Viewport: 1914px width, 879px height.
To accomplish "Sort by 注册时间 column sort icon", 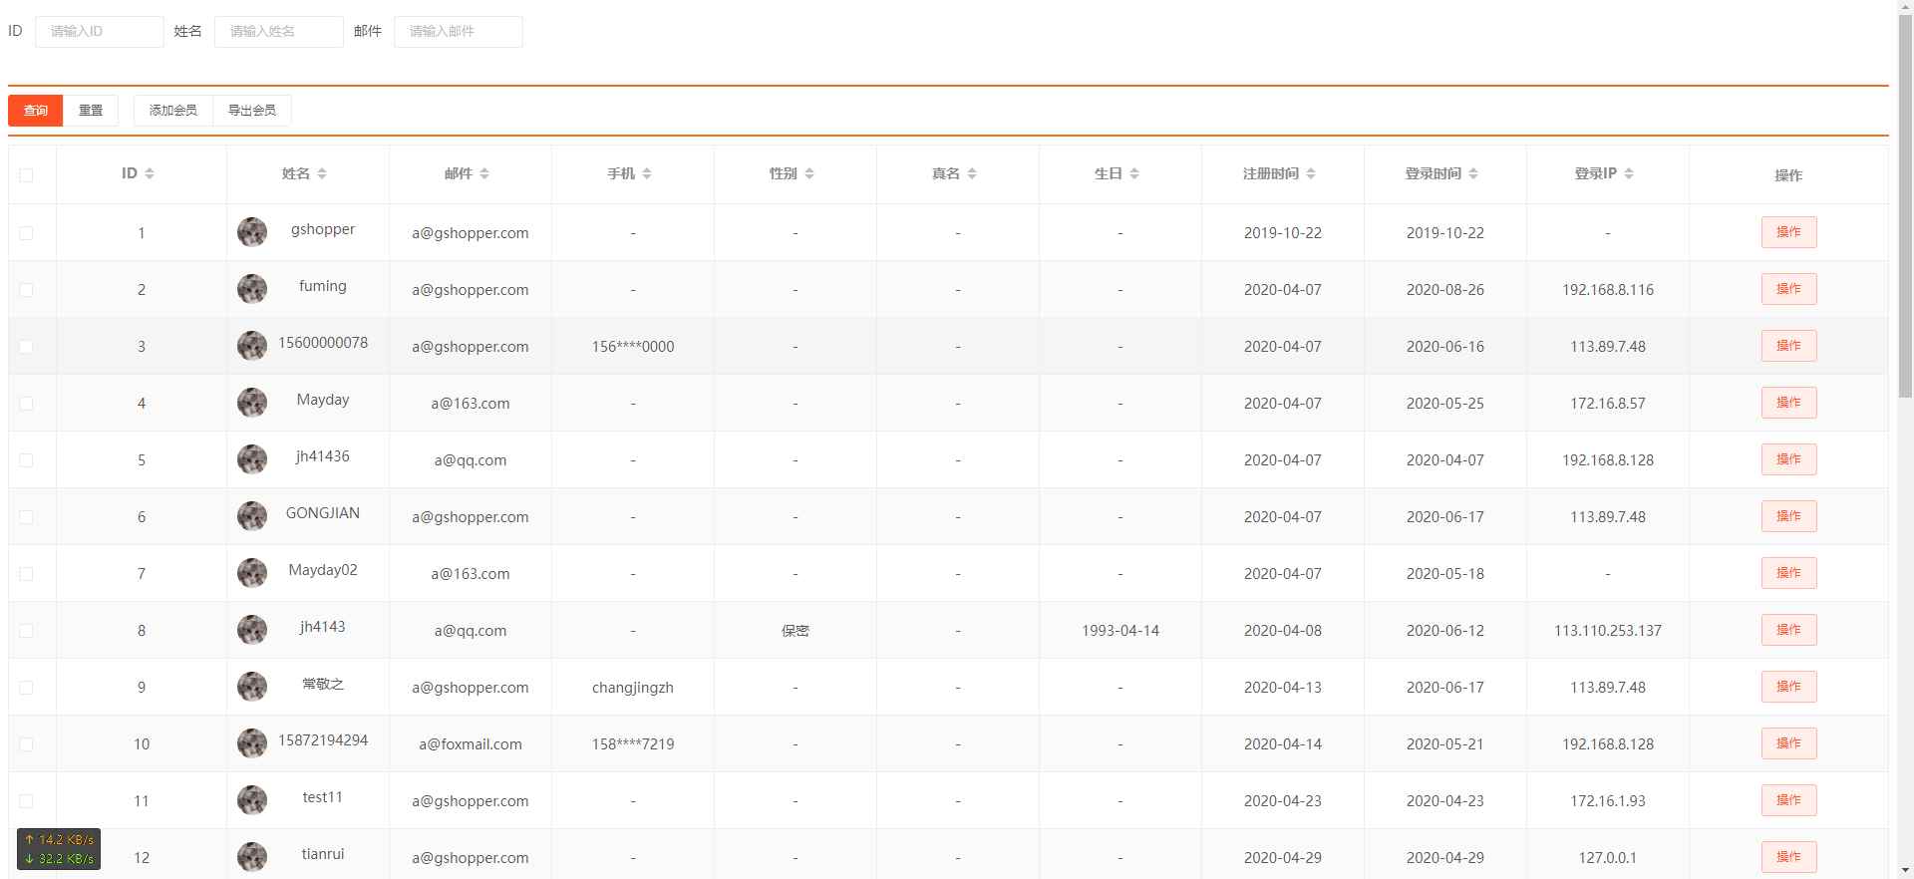I will coord(1311,173).
